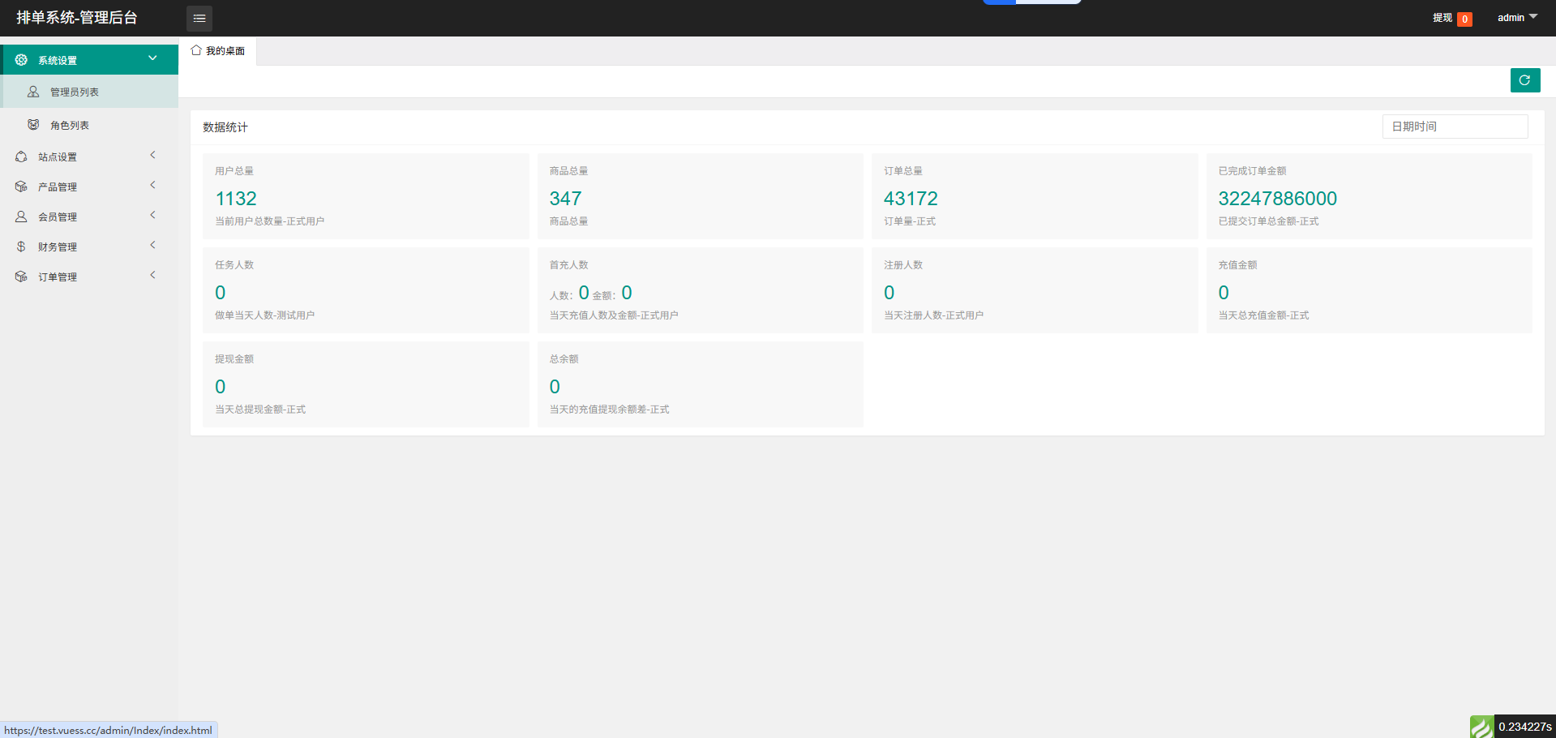1556x738 pixels.
Task: Open 角色列表 menu item
Action: coord(70,126)
